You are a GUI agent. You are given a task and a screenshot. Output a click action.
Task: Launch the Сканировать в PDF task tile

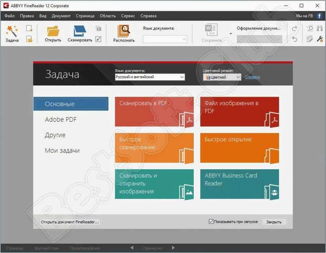tap(154, 112)
